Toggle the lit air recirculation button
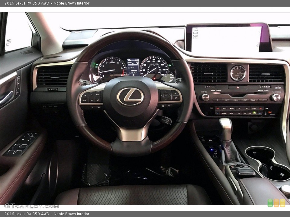Screen dimensions: 290x217 tap(255, 113)
